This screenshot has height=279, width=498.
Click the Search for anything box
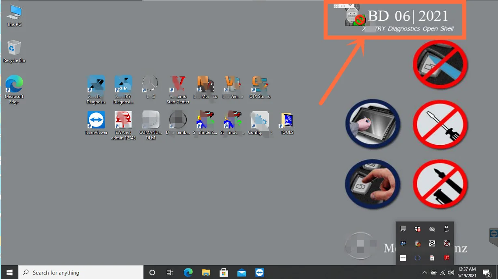click(x=81, y=273)
